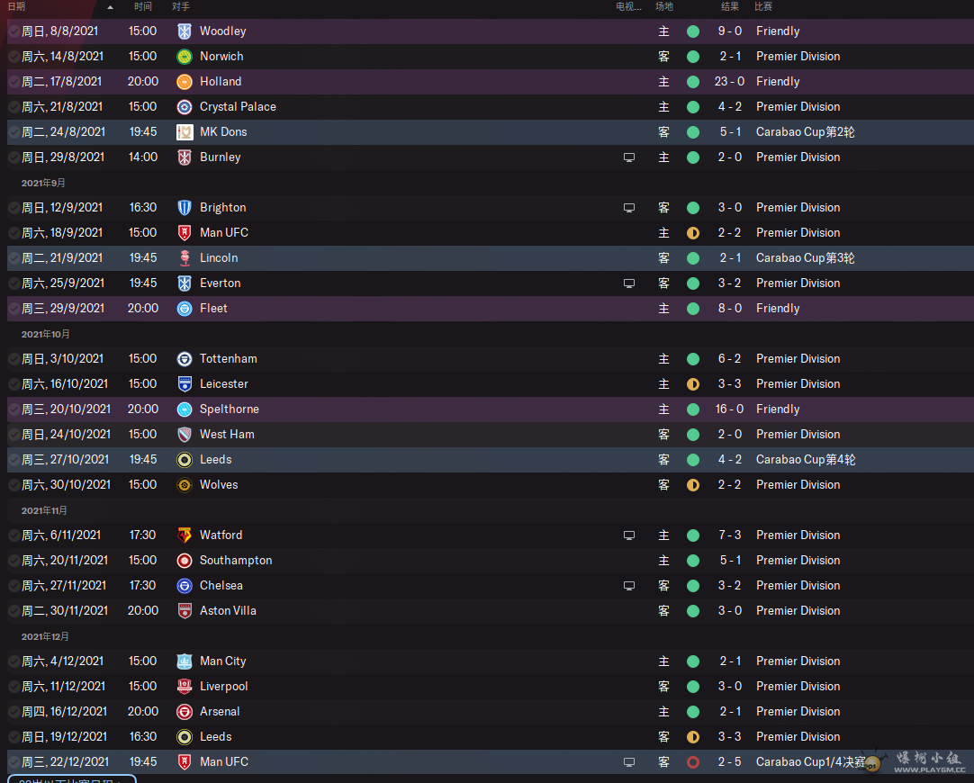Viewport: 974px width, 783px height.
Task: Click the red loss indicator for Man UFC
Action: click(x=693, y=762)
